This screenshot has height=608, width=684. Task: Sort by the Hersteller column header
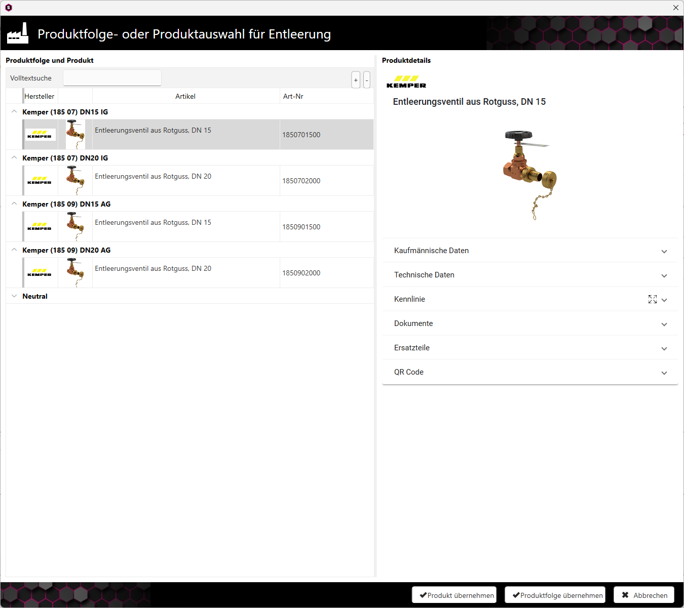tap(40, 96)
